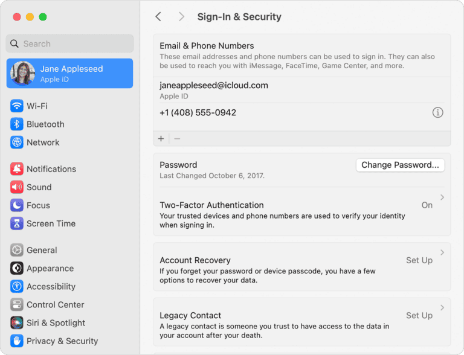Screen dimensions: 464x355
Task: Select the Siri & Spotlight icon
Action: tap(17, 323)
